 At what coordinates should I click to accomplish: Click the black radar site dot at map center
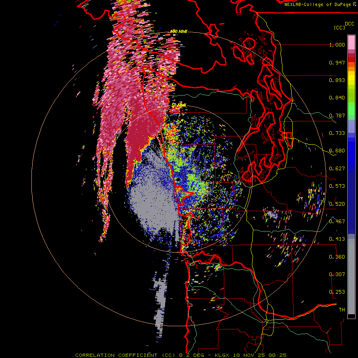point(178,180)
